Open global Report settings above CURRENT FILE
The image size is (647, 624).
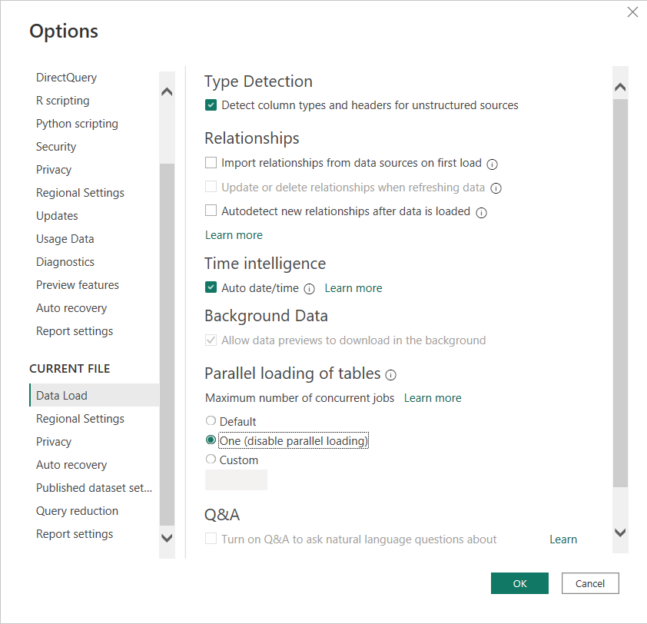point(75,331)
